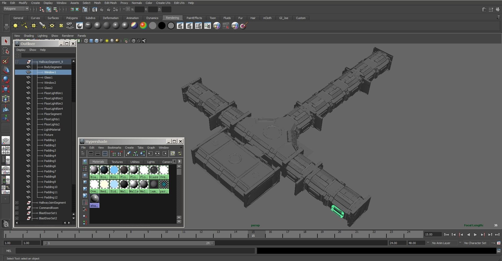Open the Polygons menu set dropdown
This screenshot has width=502, height=261.
16,9
